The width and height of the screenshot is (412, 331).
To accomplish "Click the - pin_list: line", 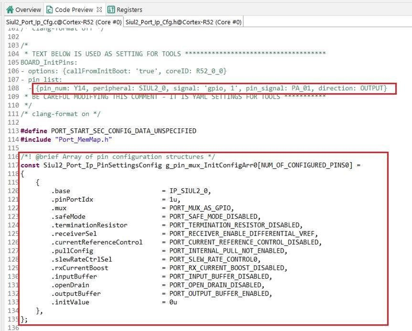I will pyautogui.click(x=41, y=79).
